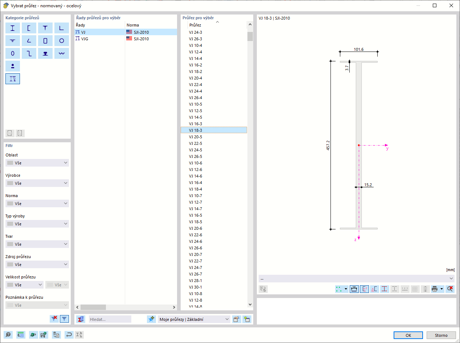Click the new favorites list icon
The image size is (460, 343).
[247, 319]
